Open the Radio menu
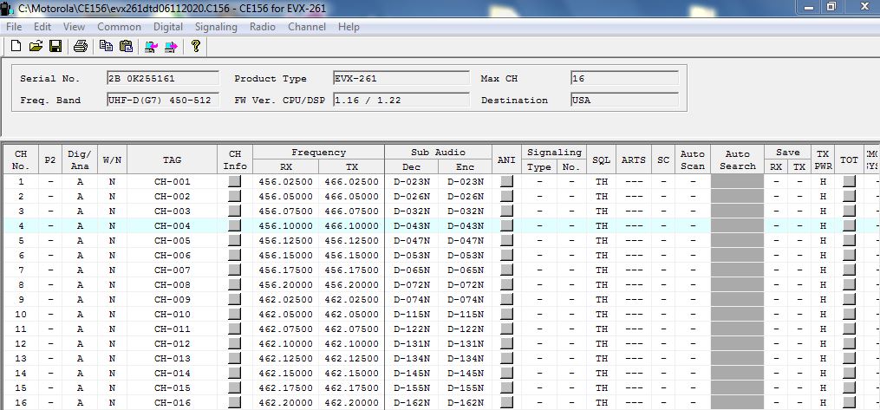The height and width of the screenshot is (410, 880). (x=263, y=26)
